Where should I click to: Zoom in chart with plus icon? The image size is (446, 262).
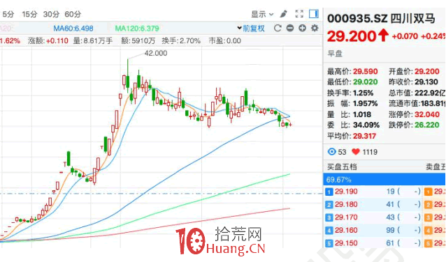pos(303,28)
